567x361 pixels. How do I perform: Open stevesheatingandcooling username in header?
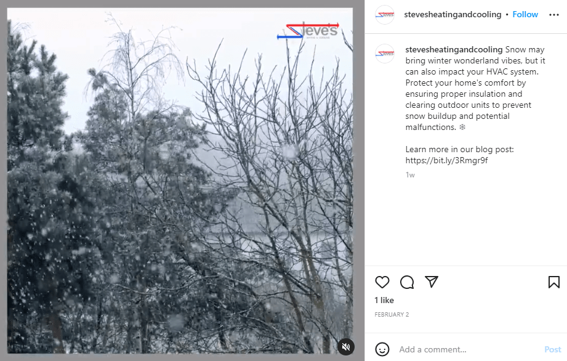pos(452,14)
